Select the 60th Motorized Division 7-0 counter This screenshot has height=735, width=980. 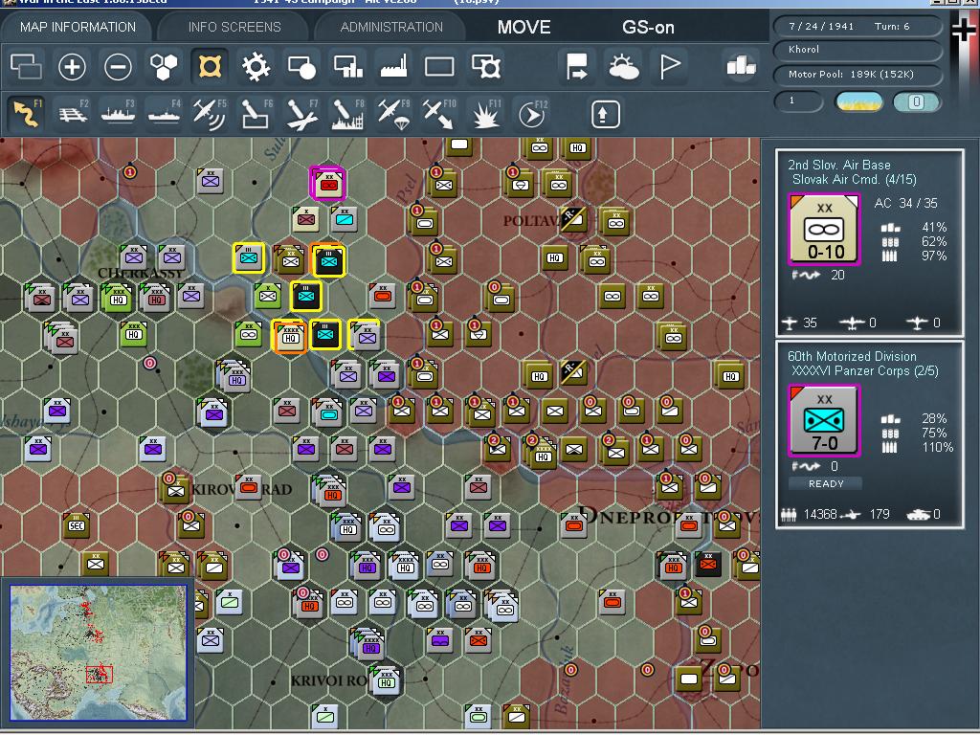825,421
